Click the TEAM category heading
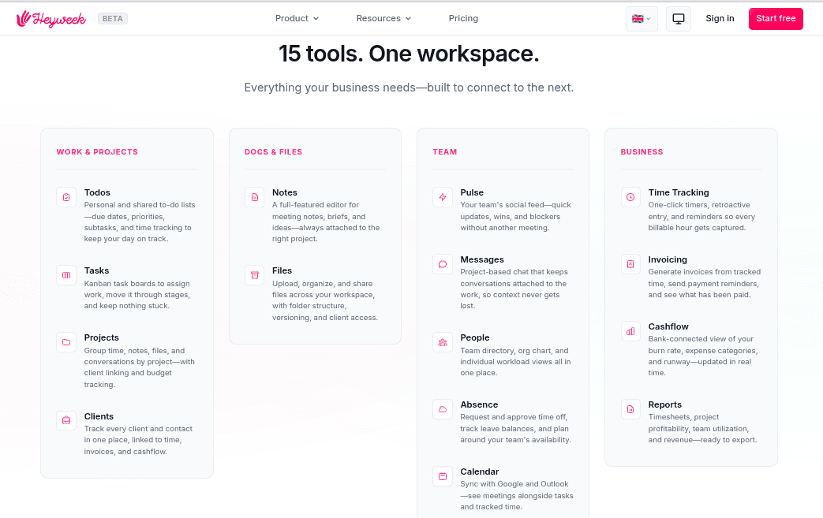This screenshot has width=823, height=518. point(444,152)
